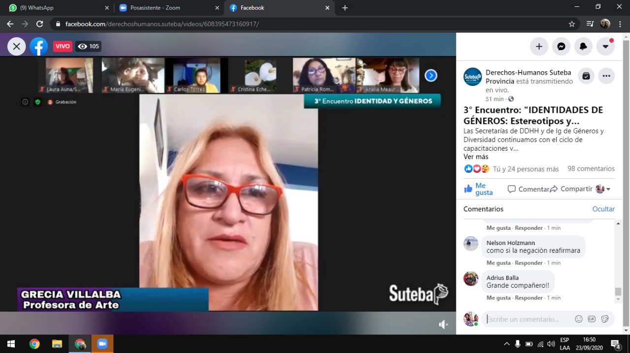The image size is (630, 353).
Task: Open the post options three-dots menu
Action: coord(606,76)
